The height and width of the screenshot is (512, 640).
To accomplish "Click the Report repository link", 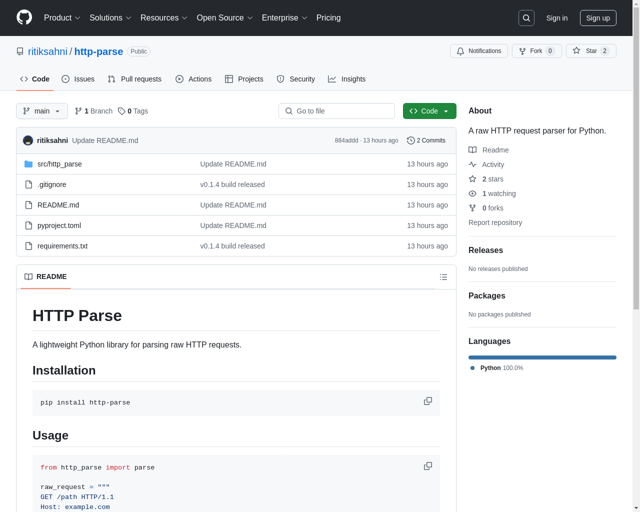I will 495,222.
